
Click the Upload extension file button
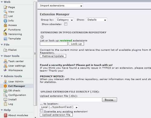pyautogui.click(x=56, y=115)
